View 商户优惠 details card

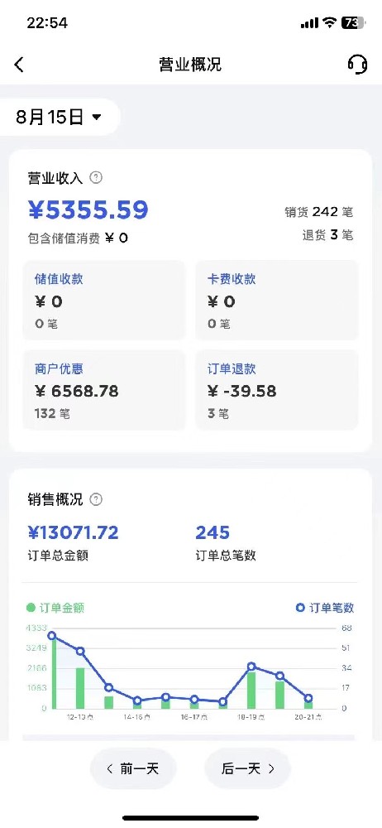pyautogui.click(x=104, y=390)
